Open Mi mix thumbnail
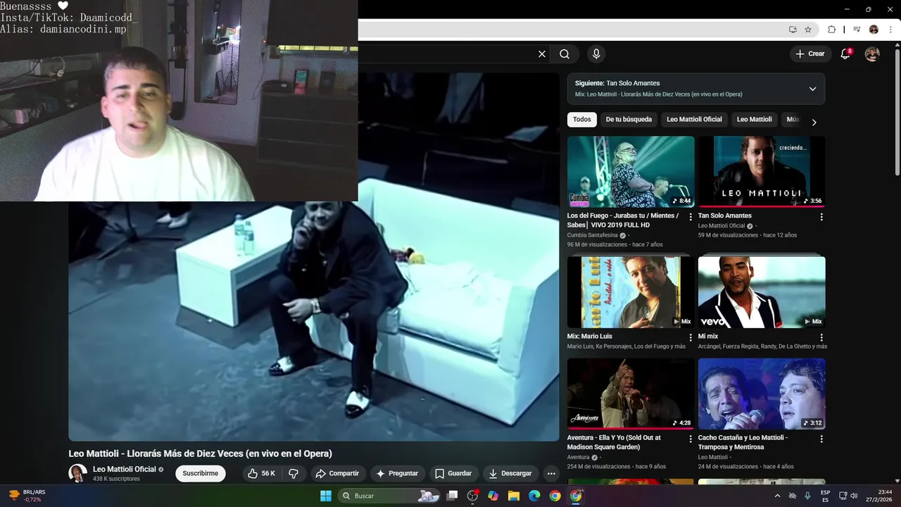This screenshot has height=507, width=901. coord(762,292)
